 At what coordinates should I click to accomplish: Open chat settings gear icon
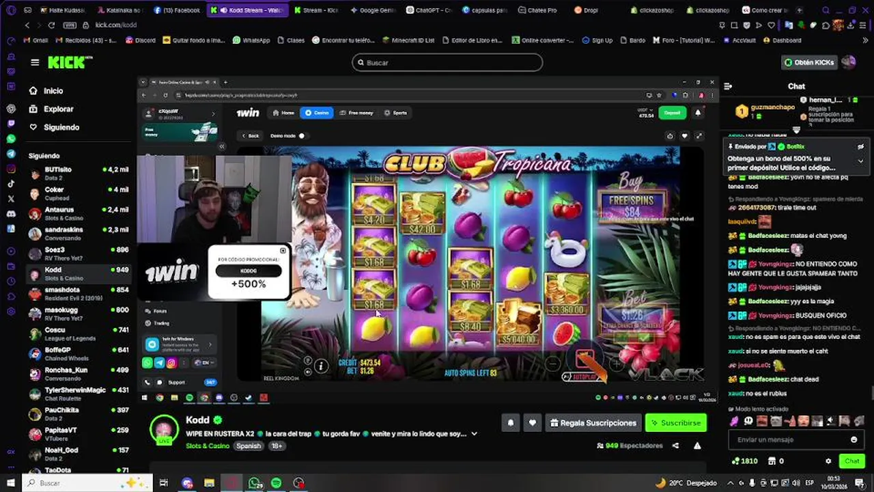[828, 461]
